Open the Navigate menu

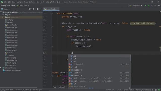(x=20, y=2)
